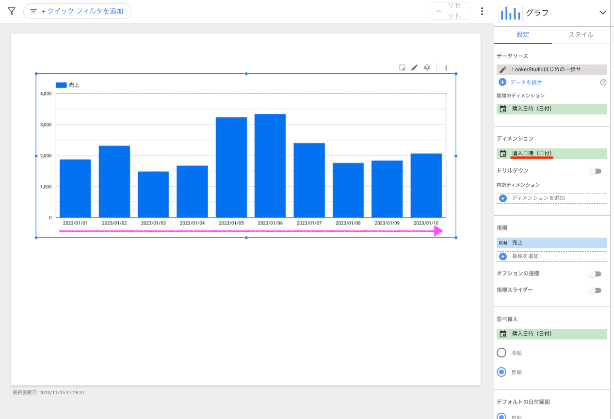
Task: Click the chart's sort AZ icon
Action: click(427, 68)
